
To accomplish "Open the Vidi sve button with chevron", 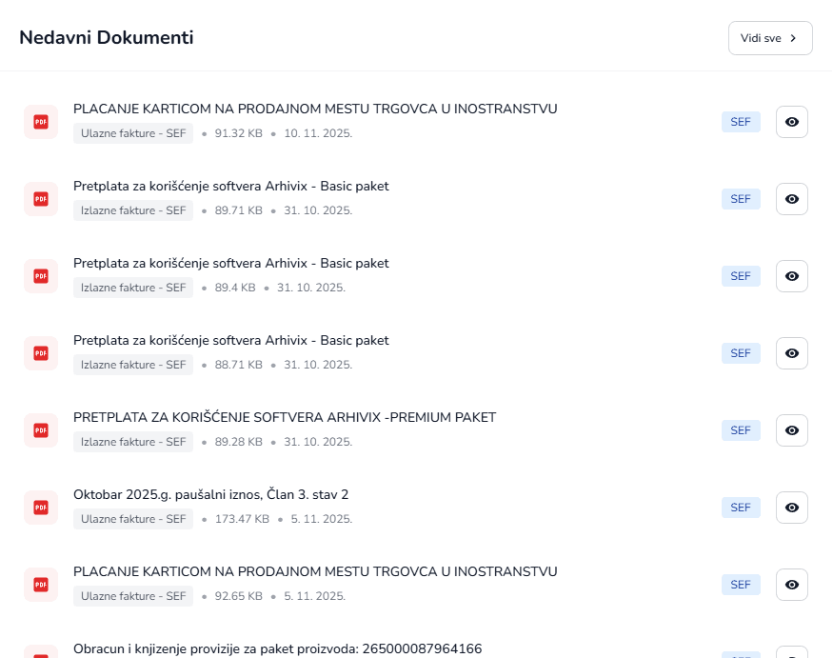I will point(769,38).
